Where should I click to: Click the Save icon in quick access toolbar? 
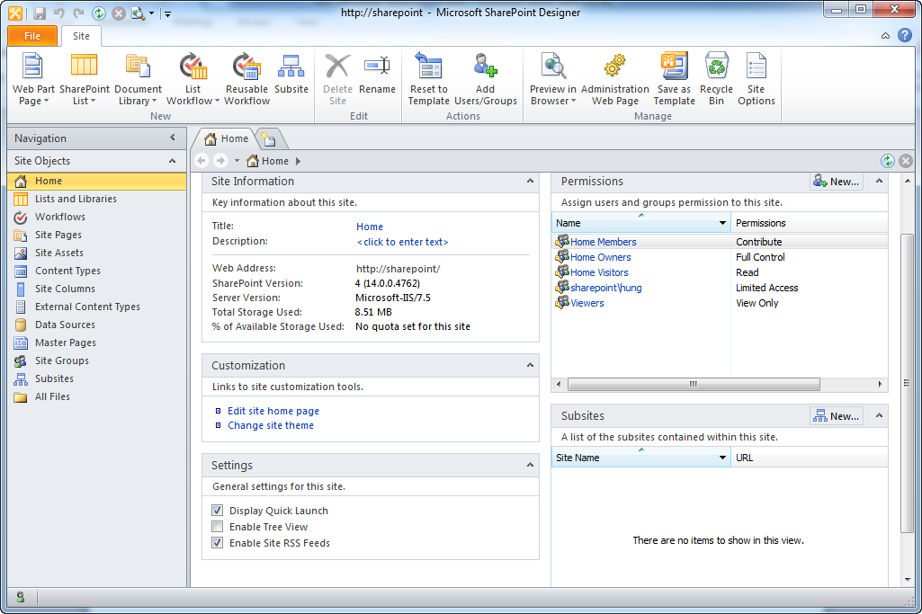tap(40, 13)
